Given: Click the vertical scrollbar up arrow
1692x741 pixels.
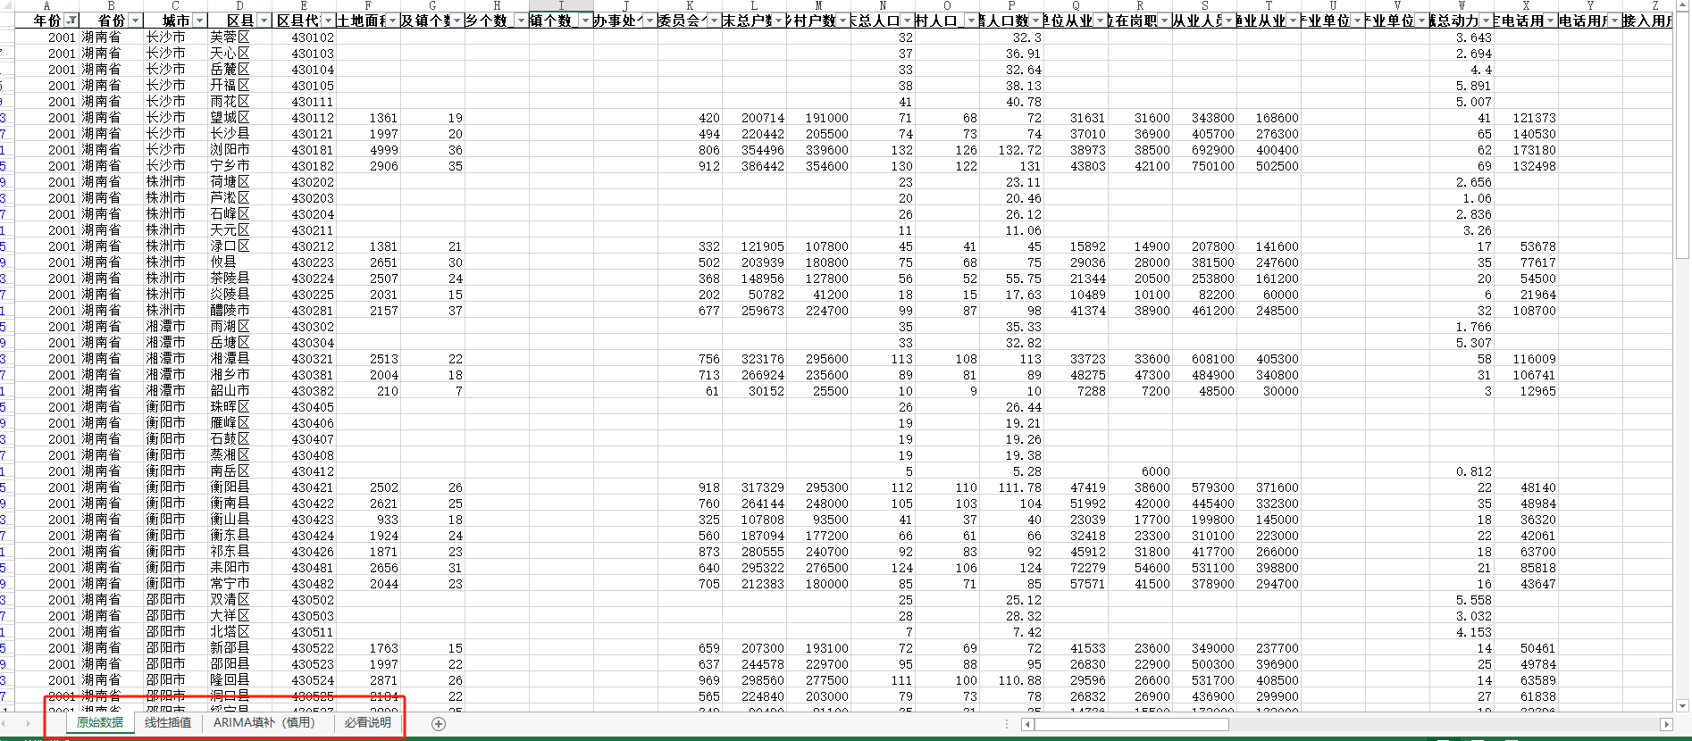Looking at the screenshot, I should coord(1682,6).
